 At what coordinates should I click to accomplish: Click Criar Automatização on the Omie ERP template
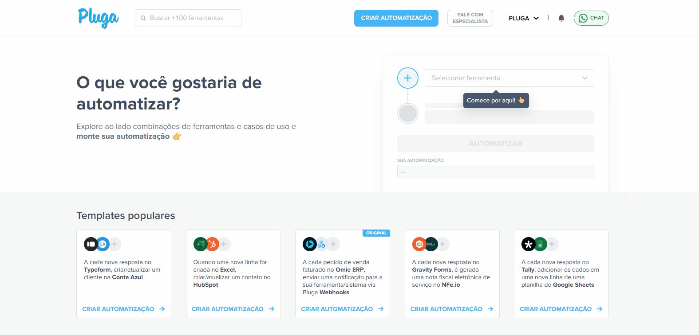342,309
